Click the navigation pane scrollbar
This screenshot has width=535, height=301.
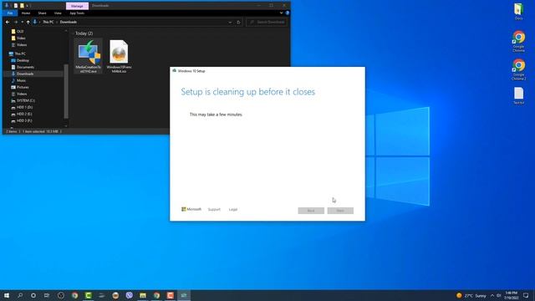(x=66, y=90)
